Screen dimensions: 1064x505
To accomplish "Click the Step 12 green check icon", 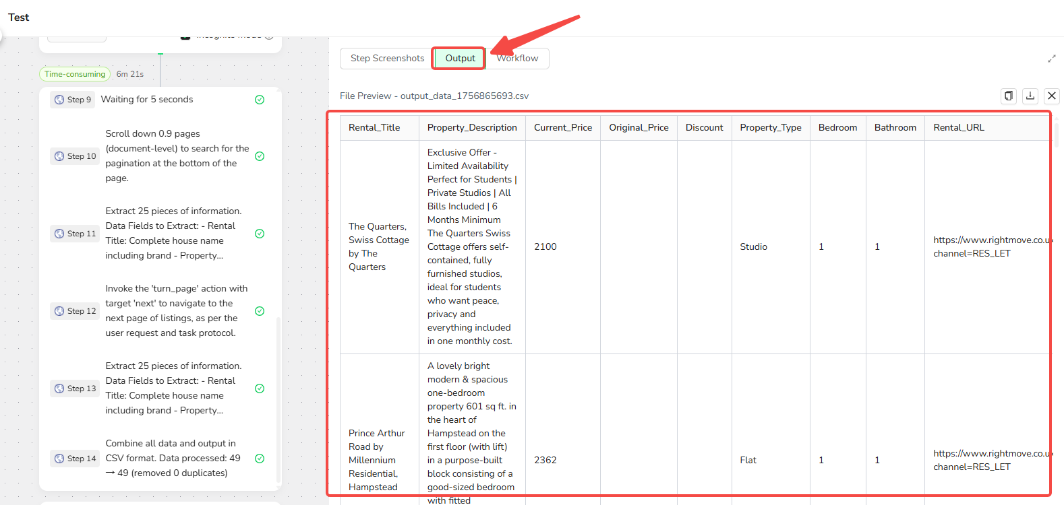I will point(260,311).
